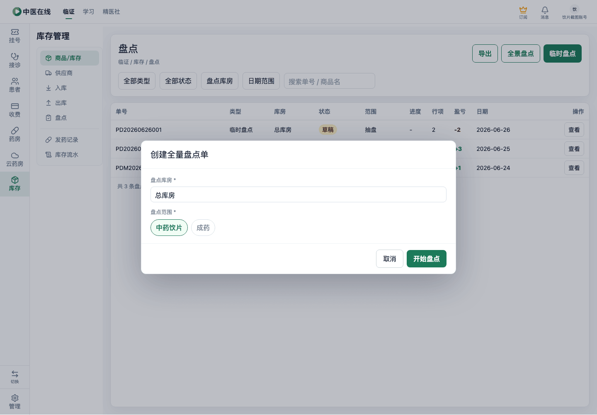Click the 盘点 clipboard icon
Screen dimensions: 597x415
pyautogui.click(x=49, y=118)
